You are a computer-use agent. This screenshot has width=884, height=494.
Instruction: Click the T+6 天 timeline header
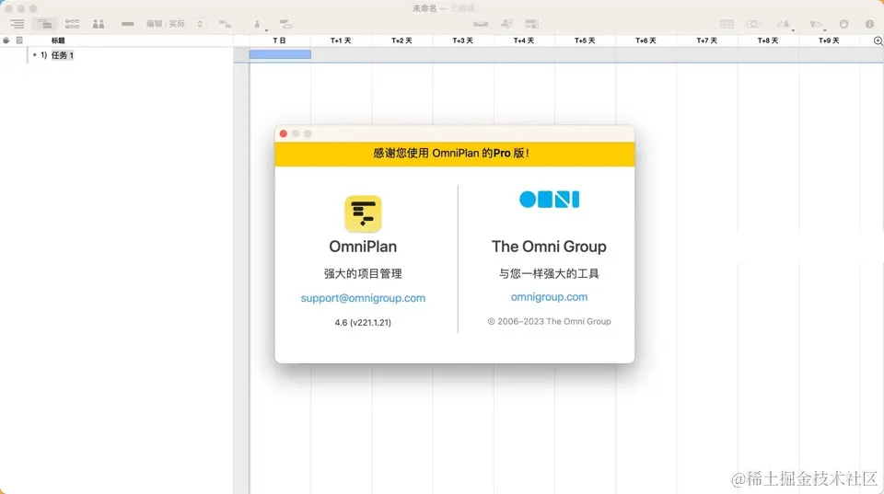pos(646,40)
